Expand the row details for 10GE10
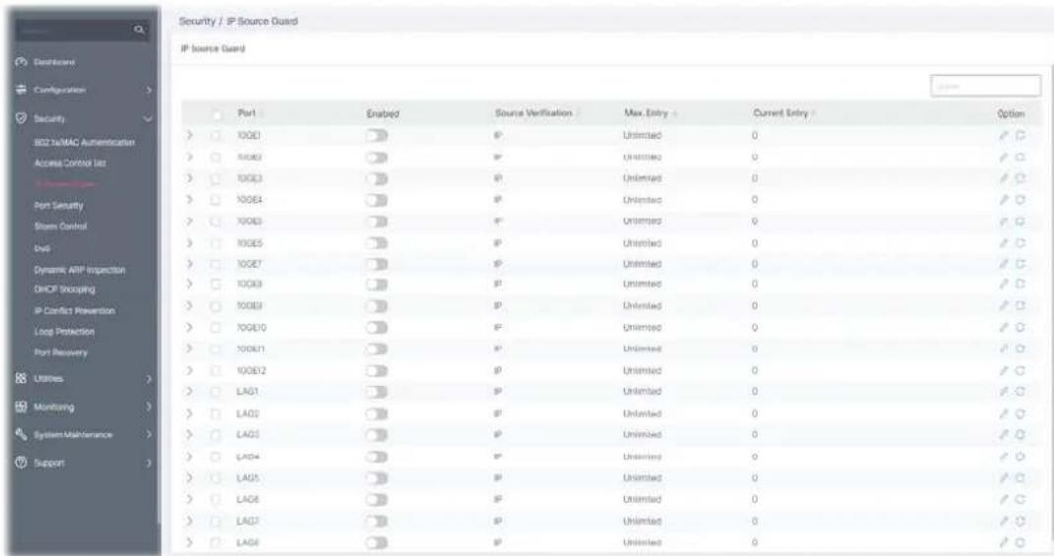 pos(190,328)
